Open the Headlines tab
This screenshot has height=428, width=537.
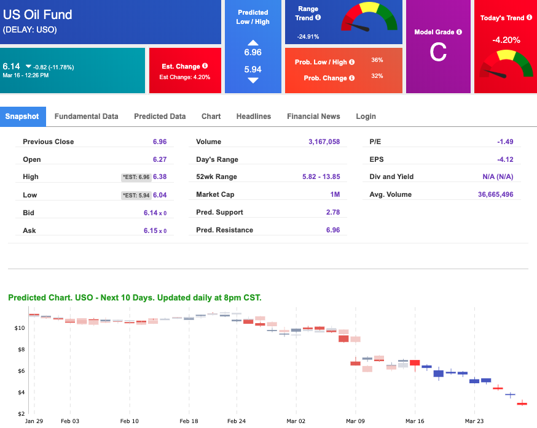click(254, 117)
